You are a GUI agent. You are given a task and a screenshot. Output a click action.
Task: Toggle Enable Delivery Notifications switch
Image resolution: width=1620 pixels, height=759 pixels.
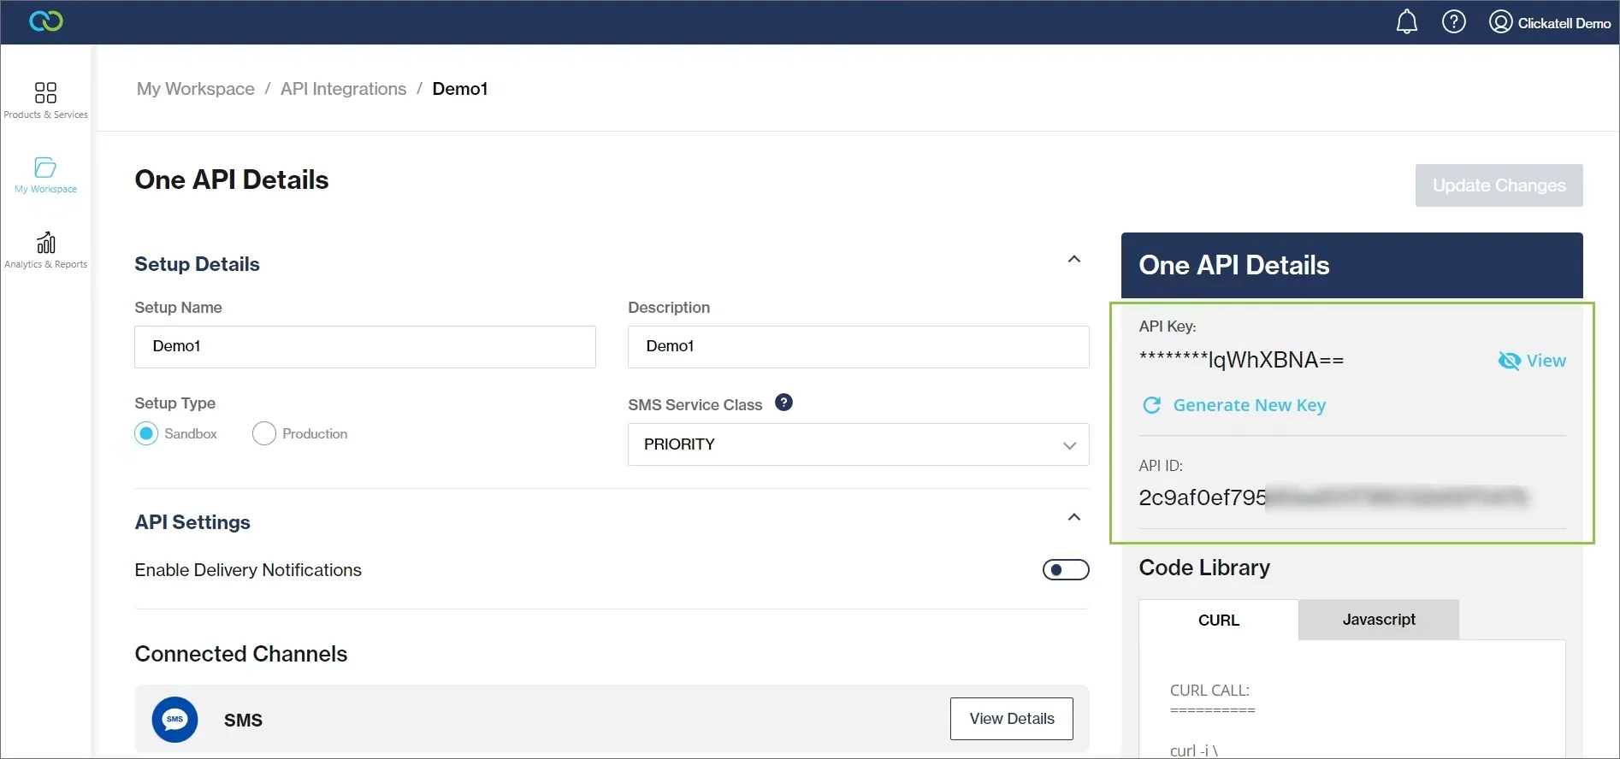click(x=1066, y=569)
